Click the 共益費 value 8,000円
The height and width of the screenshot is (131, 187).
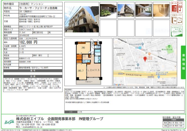click(22, 46)
